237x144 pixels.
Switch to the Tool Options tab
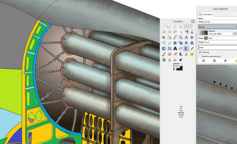point(206,15)
